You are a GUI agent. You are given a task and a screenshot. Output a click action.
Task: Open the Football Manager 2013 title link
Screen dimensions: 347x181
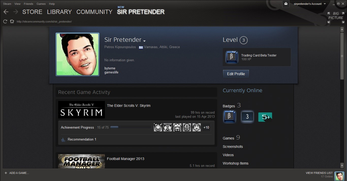125,159
